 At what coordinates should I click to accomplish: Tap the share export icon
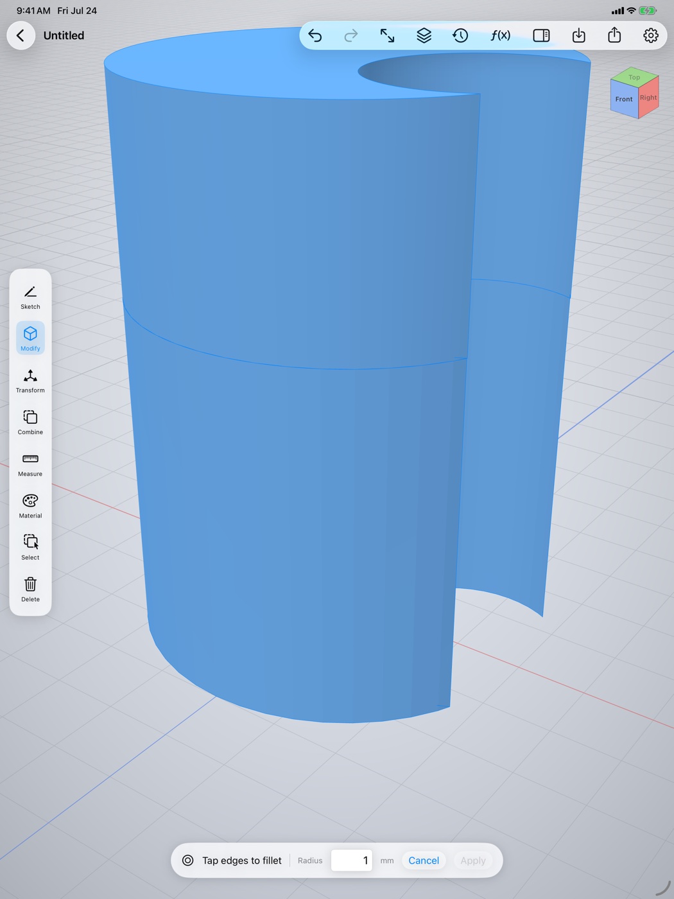click(x=614, y=35)
